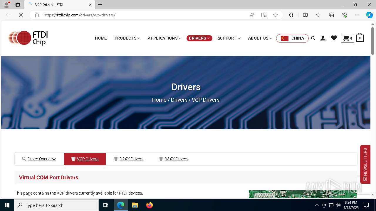The image size is (376, 211).
Task: Show hidden tray icons chevron
Action: [317, 205]
